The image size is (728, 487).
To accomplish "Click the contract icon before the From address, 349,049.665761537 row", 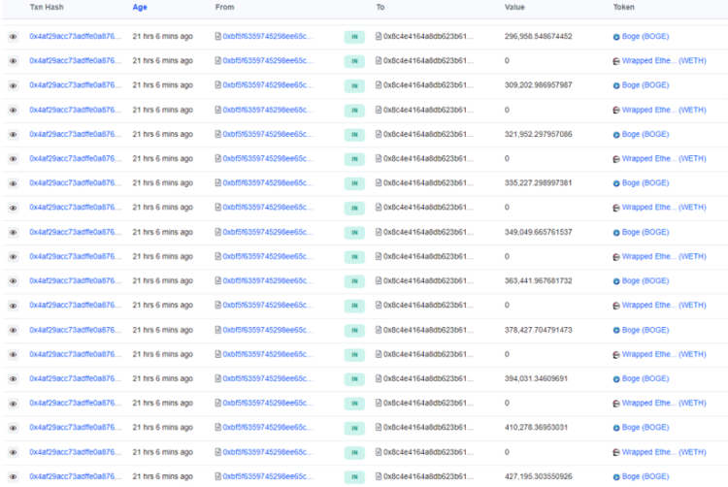I will (218, 232).
